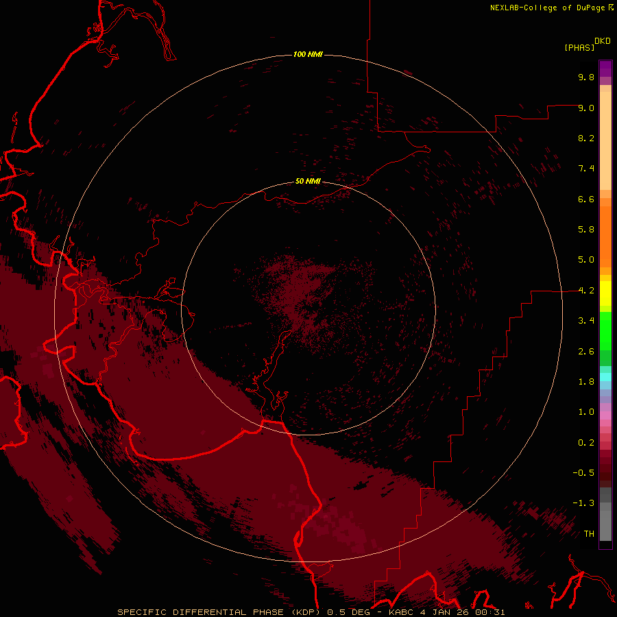
Task: Click the 4 JAN 26 date text
Action: tap(446, 612)
